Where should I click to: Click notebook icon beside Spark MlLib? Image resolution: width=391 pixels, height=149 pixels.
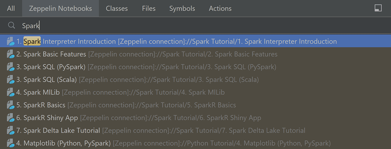11,92
